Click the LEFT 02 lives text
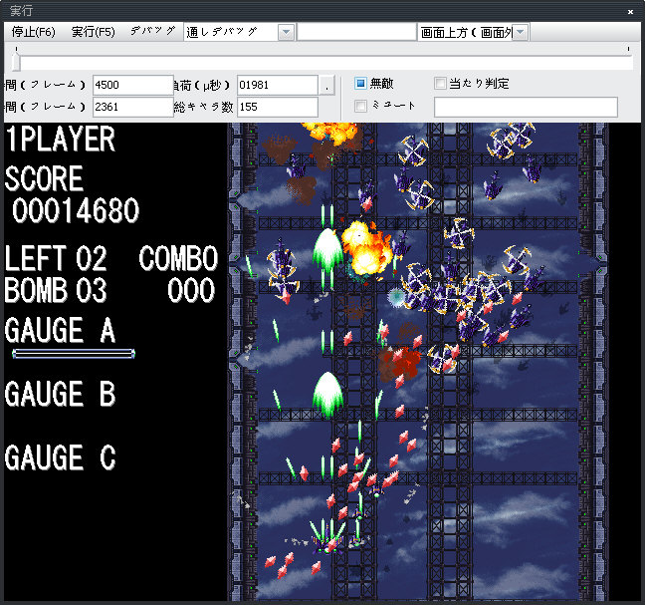645x605 pixels. pyautogui.click(x=56, y=258)
